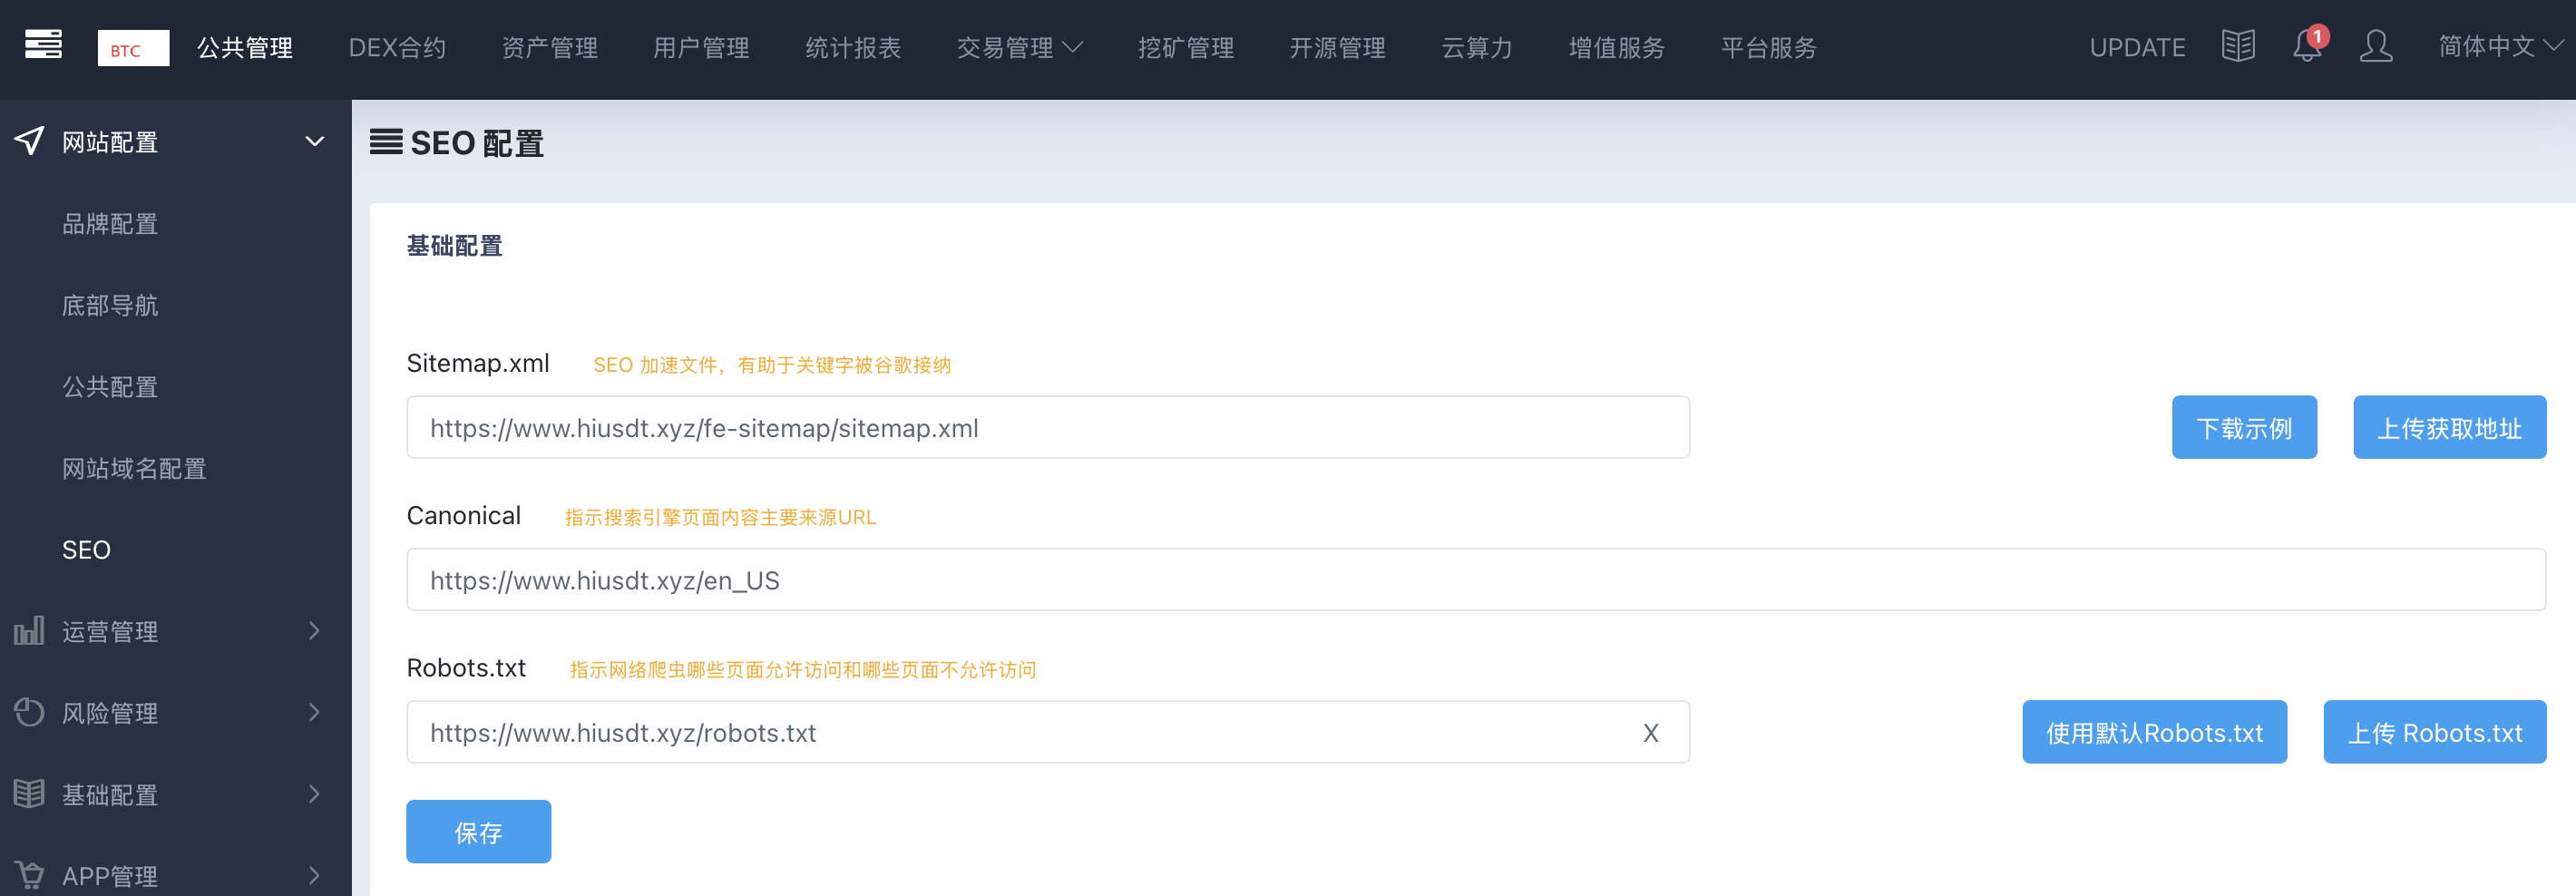
Task: Open 云算力 top menu
Action: [1477, 47]
